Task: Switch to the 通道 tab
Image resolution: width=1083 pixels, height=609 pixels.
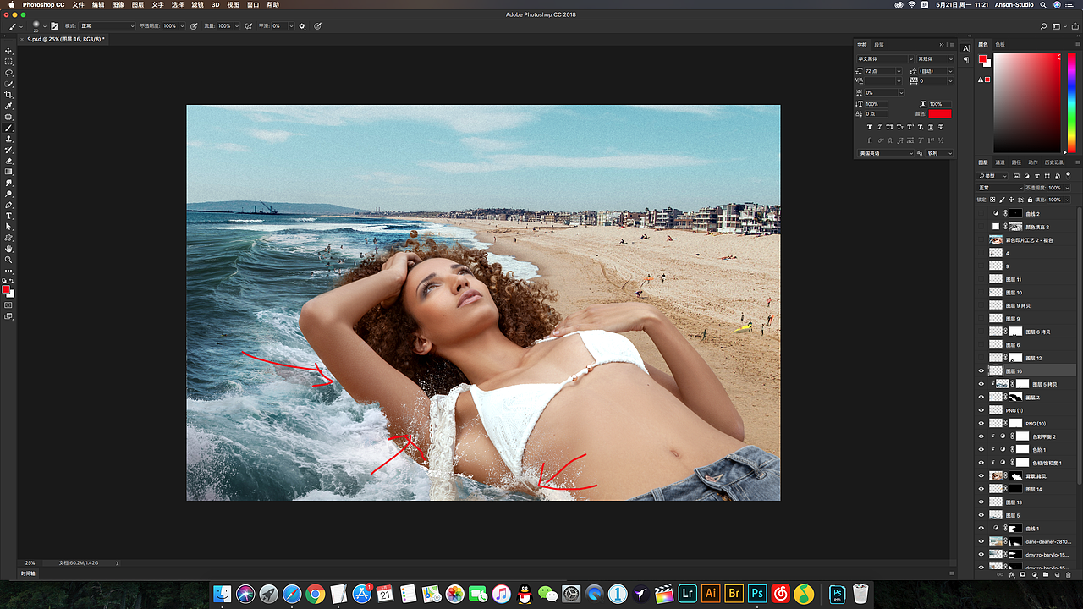Action: pyautogui.click(x=1000, y=162)
